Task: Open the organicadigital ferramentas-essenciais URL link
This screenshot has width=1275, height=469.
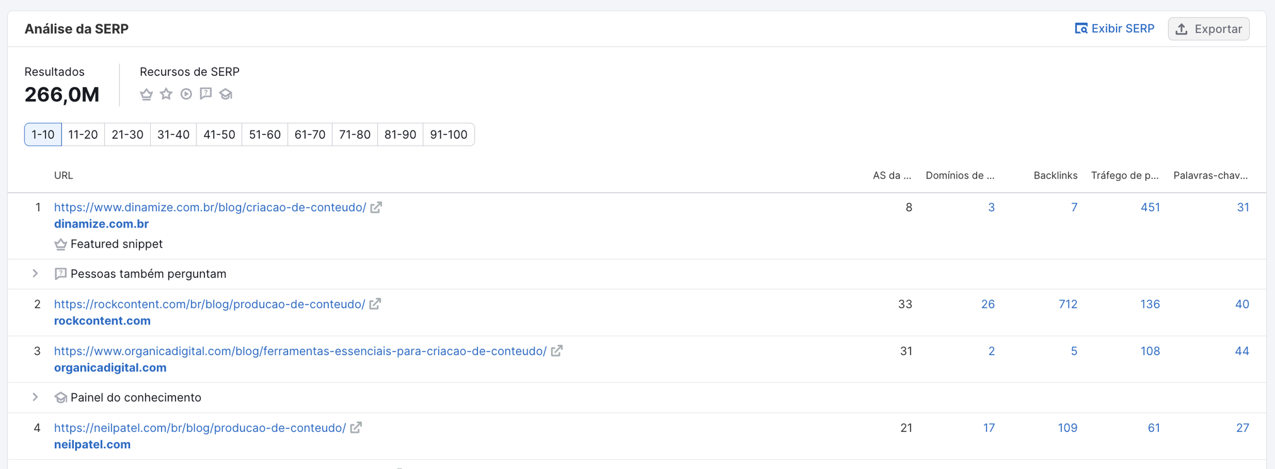Action: click(x=300, y=351)
